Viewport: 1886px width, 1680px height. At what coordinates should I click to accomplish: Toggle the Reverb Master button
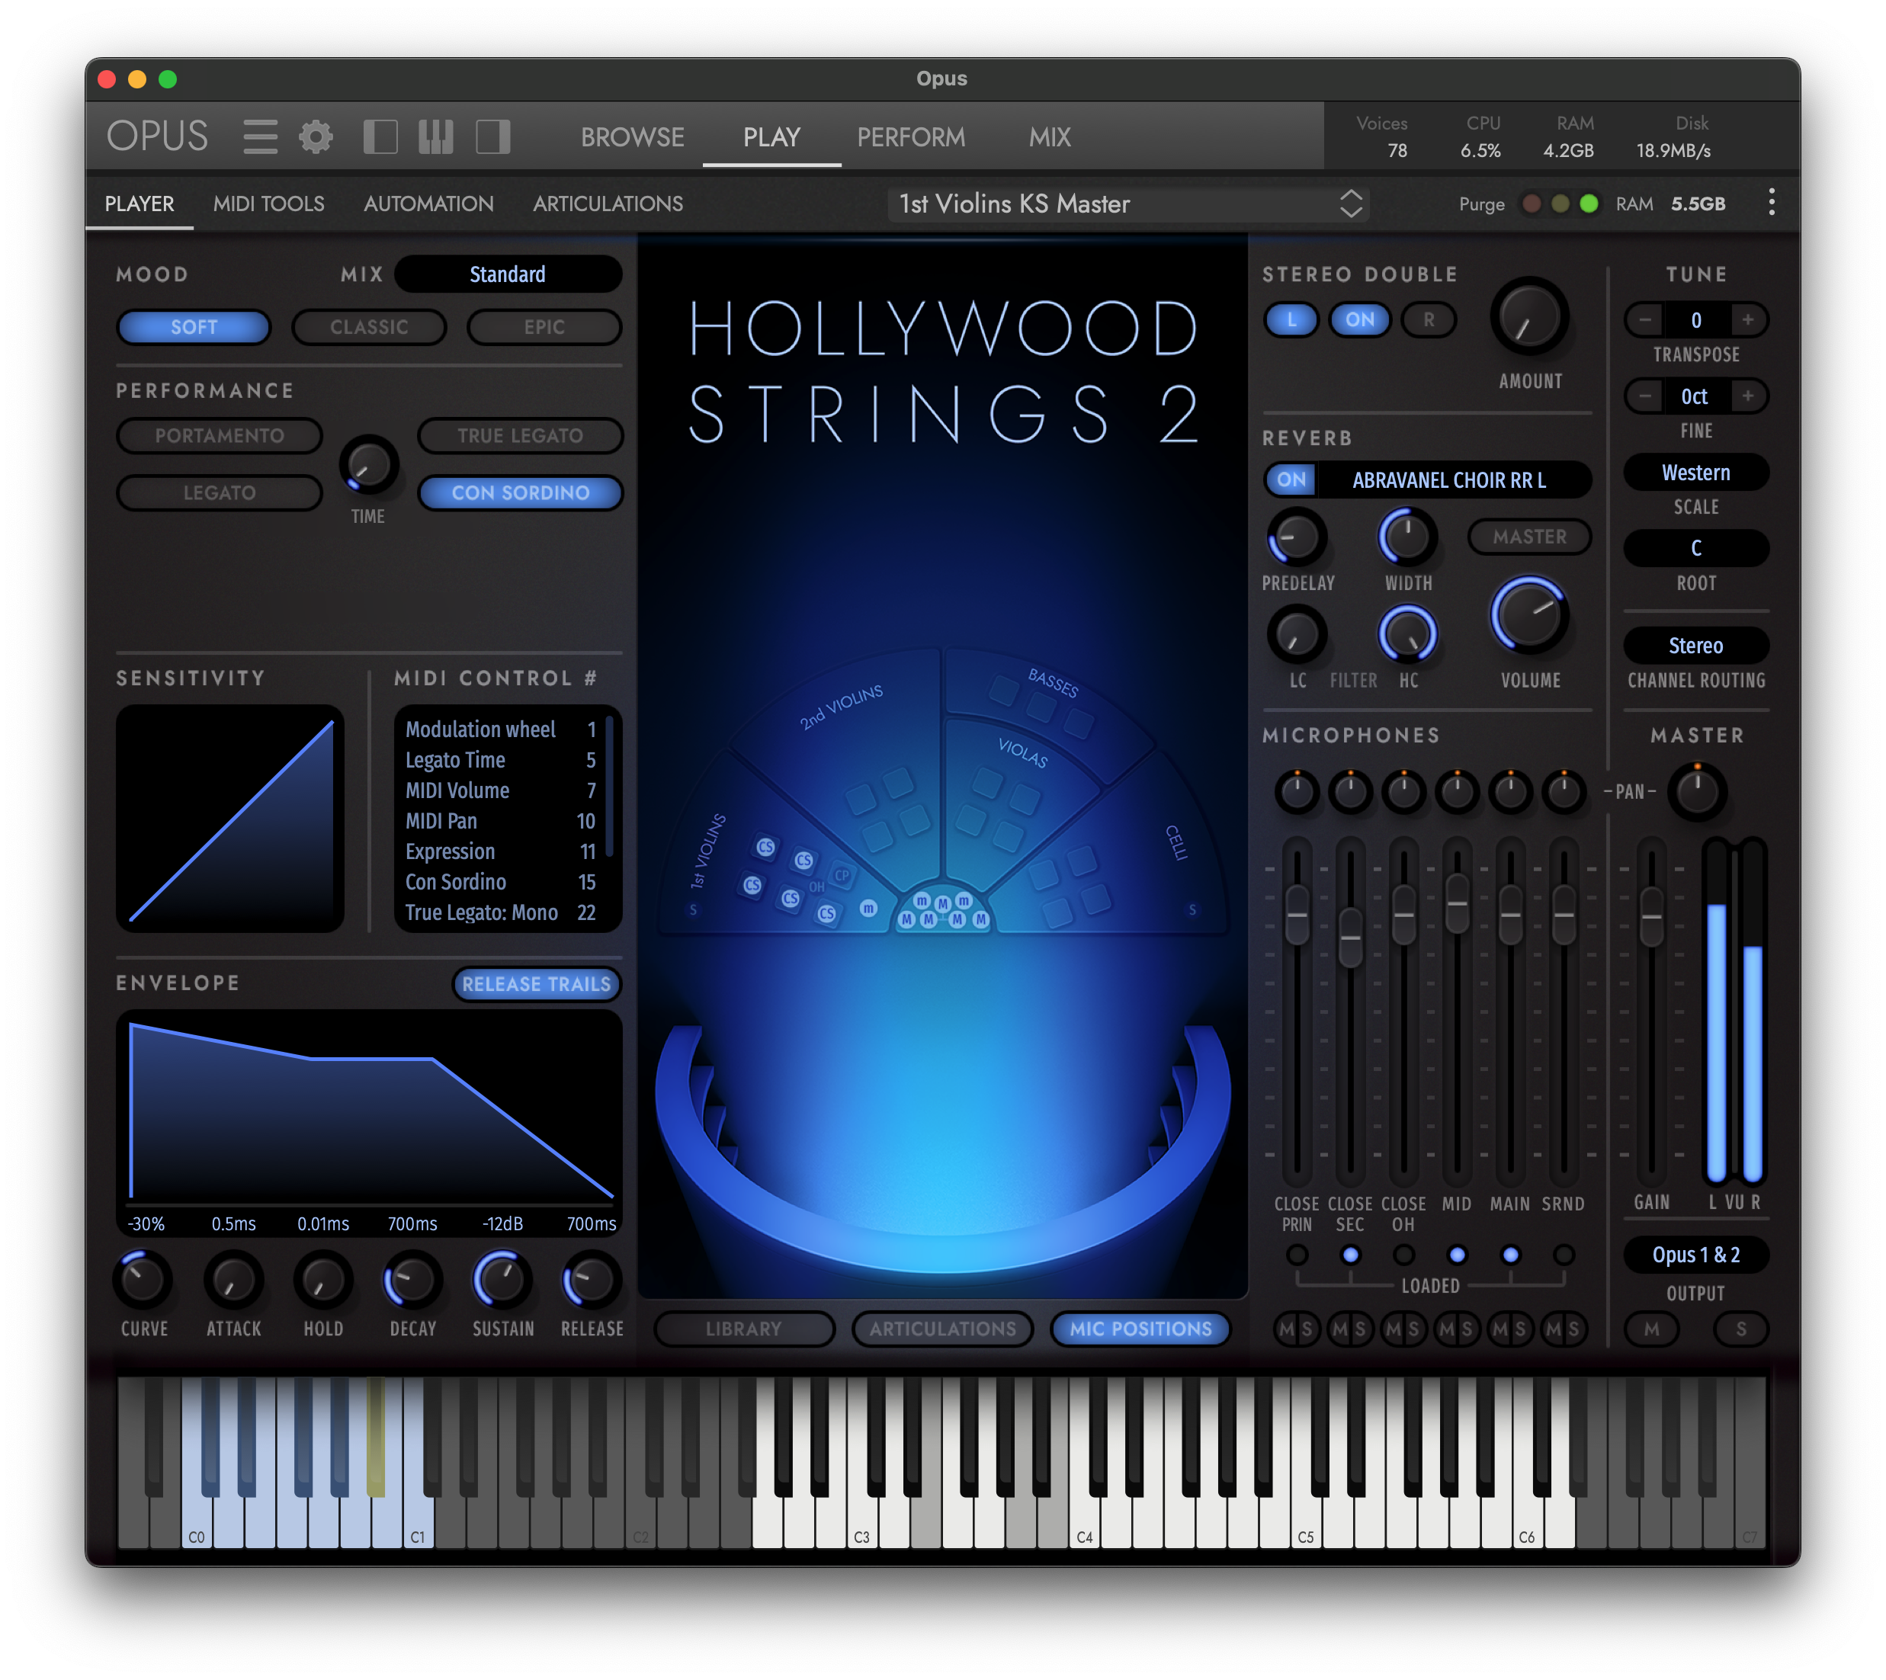coord(1530,537)
